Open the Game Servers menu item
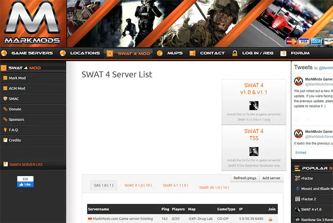 pyautogui.click(x=32, y=53)
